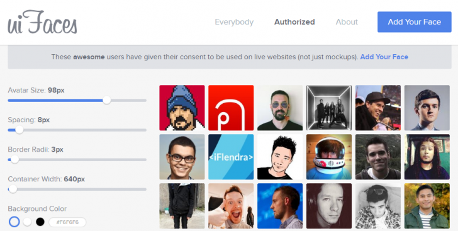Viewport: 458px width, 231px height.
Task: Click the blue Add Your Face button
Action: click(x=414, y=22)
